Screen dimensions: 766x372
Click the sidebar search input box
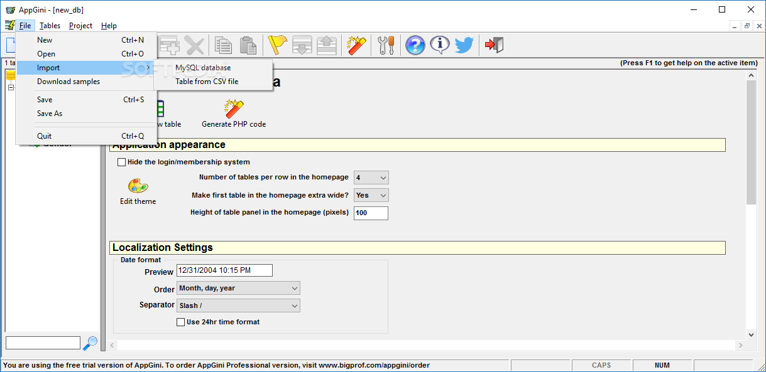[43, 343]
